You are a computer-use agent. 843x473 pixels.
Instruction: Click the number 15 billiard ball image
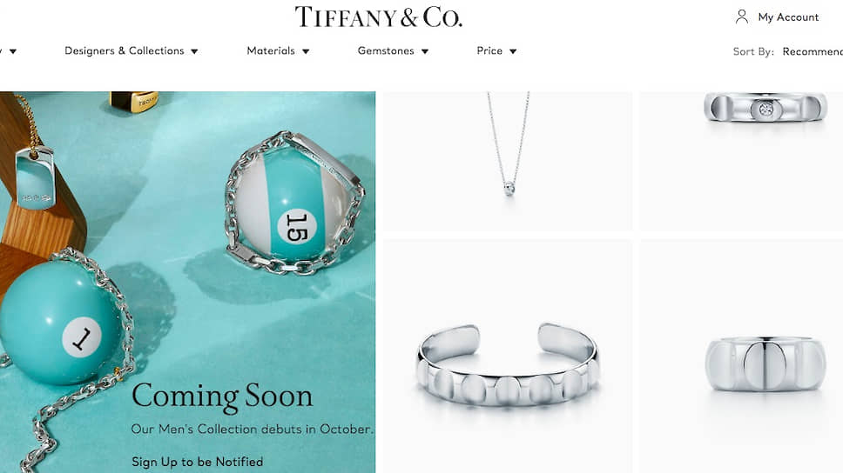294,203
